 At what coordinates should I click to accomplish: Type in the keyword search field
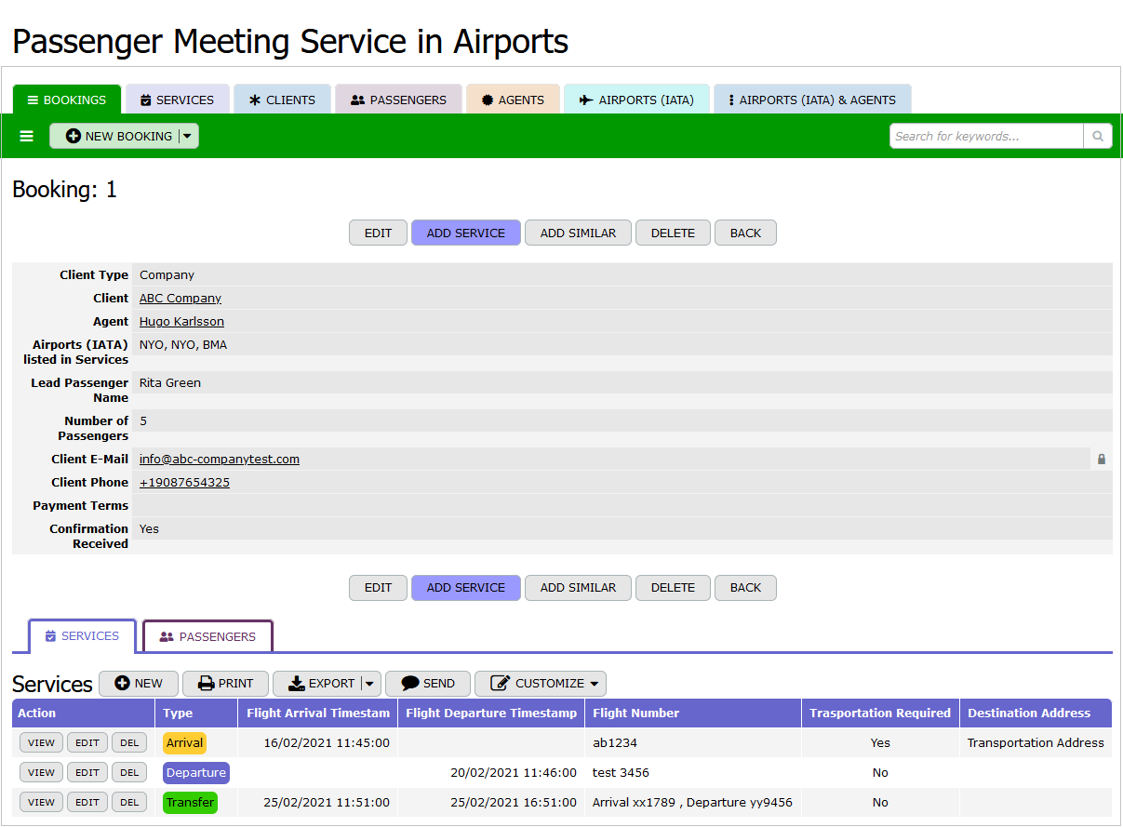(x=986, y=137)
